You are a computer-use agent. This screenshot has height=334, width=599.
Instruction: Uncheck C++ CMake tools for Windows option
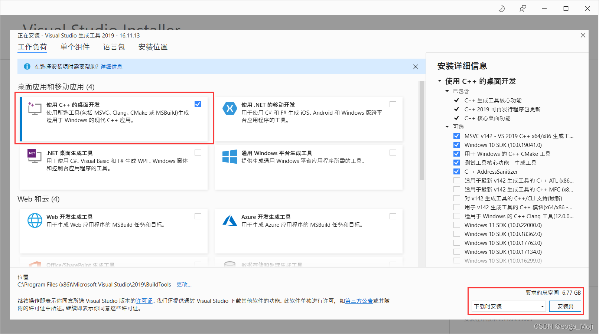point(457,154)
